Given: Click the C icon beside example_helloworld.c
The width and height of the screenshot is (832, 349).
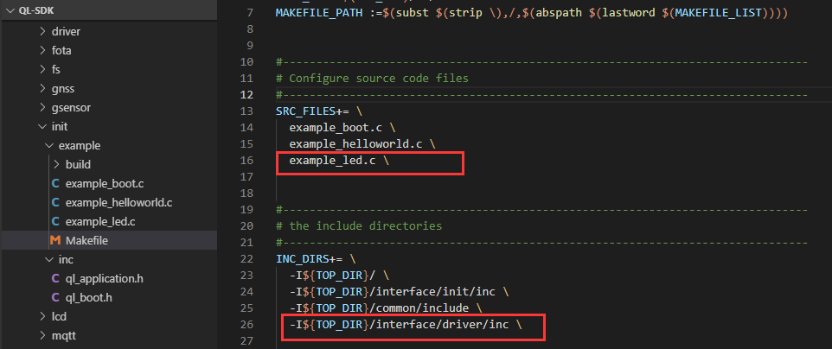Looking at the screenshot, I should (x=56, y=202).
